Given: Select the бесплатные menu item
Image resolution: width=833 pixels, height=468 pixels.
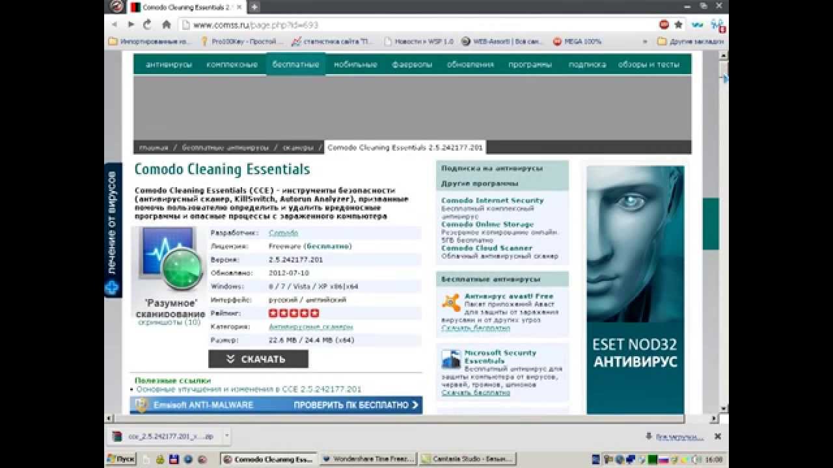Looking at the screenshot, I should [x=295, y=64].
